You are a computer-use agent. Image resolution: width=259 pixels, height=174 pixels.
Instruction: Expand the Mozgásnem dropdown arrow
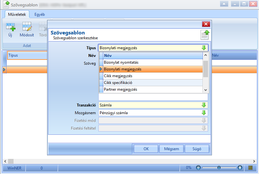click(204, 113)
